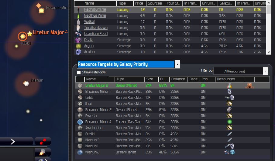Viewport: 275px width, 161px height.
Task: Click the Ucantium Pearl resource icon
Action: point(78,34)
